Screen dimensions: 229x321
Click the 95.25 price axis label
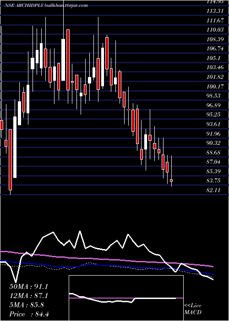tap(213, 115)
